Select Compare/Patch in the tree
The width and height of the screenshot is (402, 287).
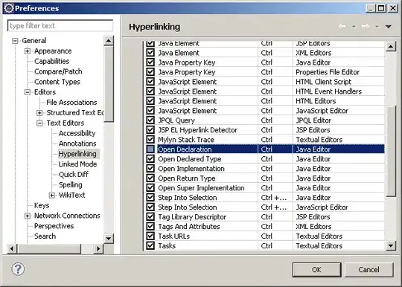pyautogui.click(x=58, y=71)
